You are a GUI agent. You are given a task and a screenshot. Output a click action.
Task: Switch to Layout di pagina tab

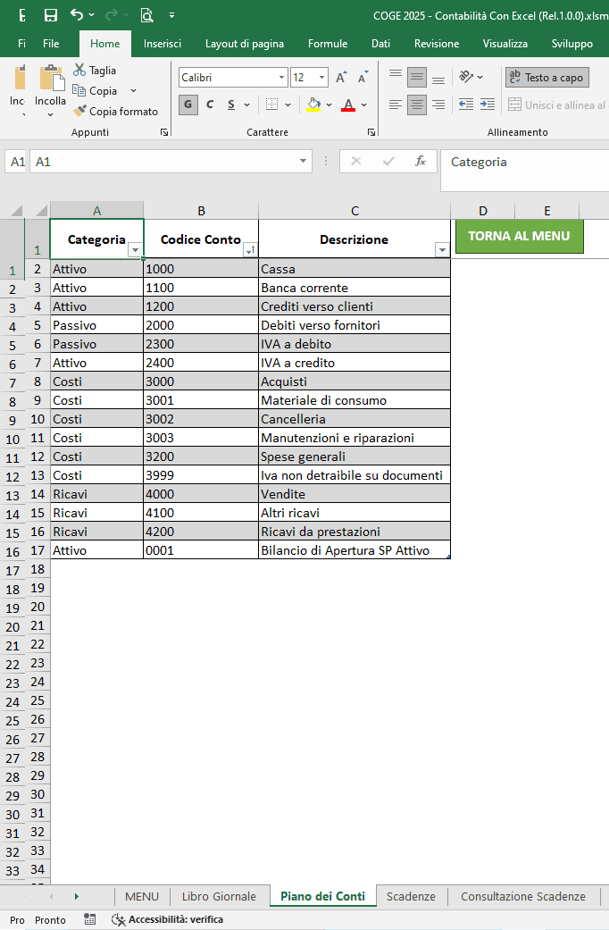(245, 43)
